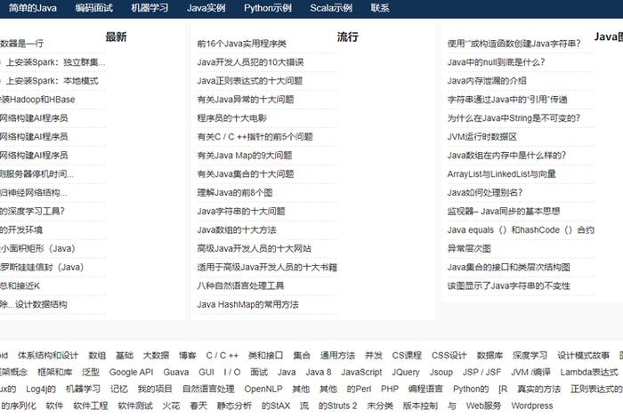Click 八种自然语言处理工具 link
This screenshot has height=418, width=623.
point(241,286)
